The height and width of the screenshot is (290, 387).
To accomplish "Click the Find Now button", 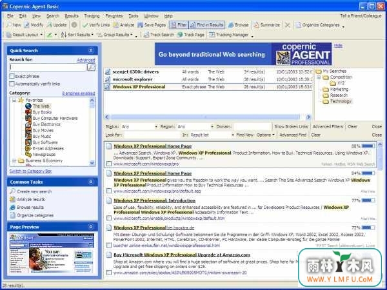I will point(244,135).
